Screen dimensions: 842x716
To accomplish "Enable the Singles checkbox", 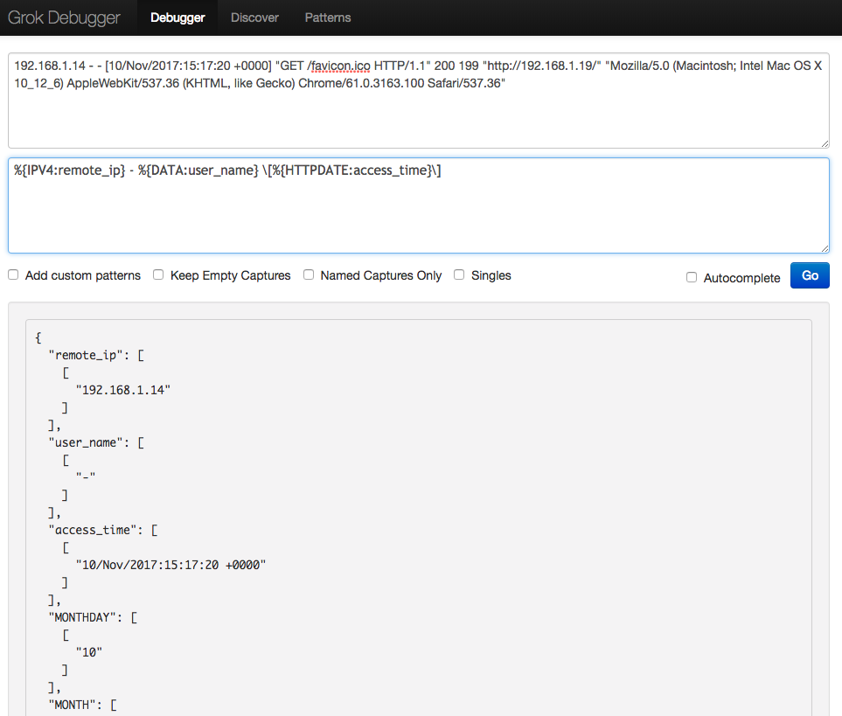I will [x=459, y=275].
